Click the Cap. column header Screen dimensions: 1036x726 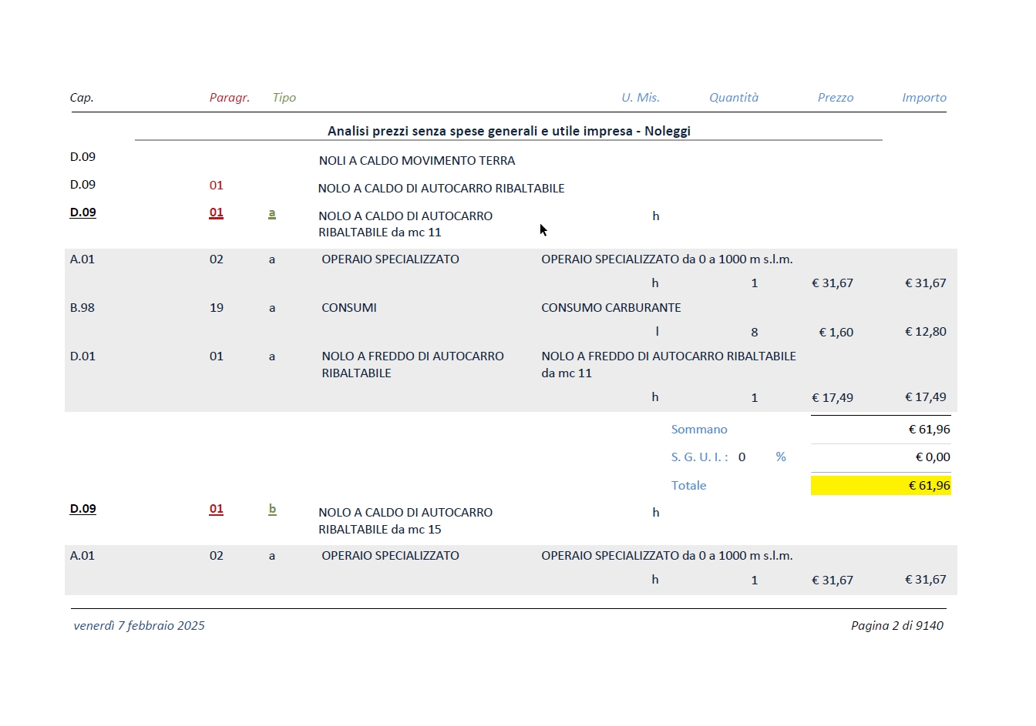(x=82, y=98)
